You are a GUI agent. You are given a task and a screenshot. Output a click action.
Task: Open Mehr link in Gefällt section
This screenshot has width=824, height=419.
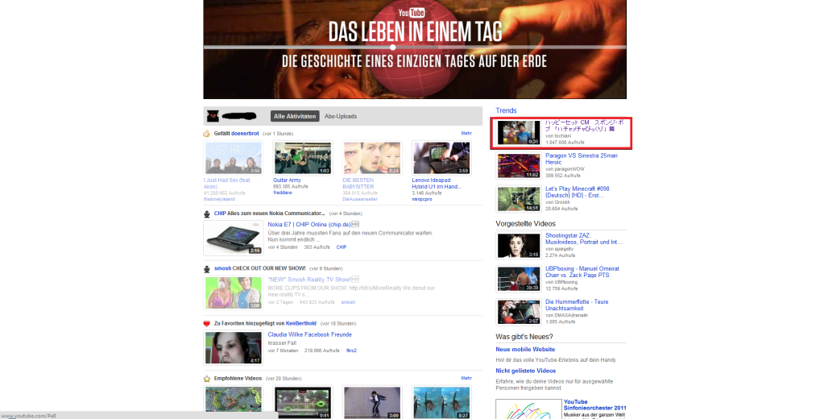466,134
